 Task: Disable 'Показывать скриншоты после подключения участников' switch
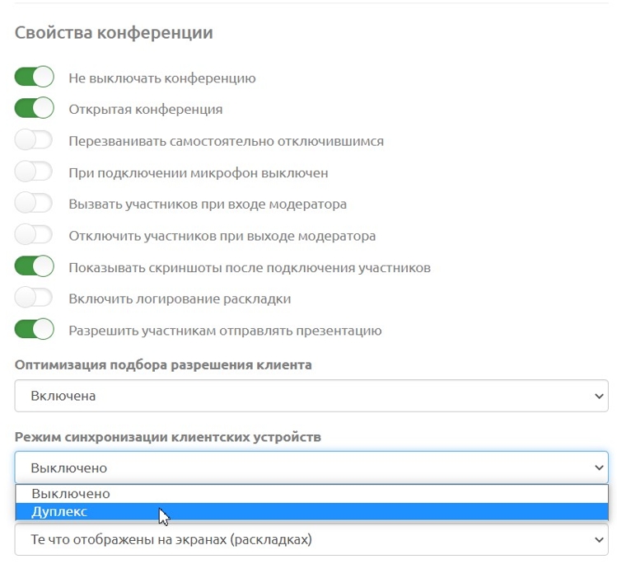click(x=34, y=267)
